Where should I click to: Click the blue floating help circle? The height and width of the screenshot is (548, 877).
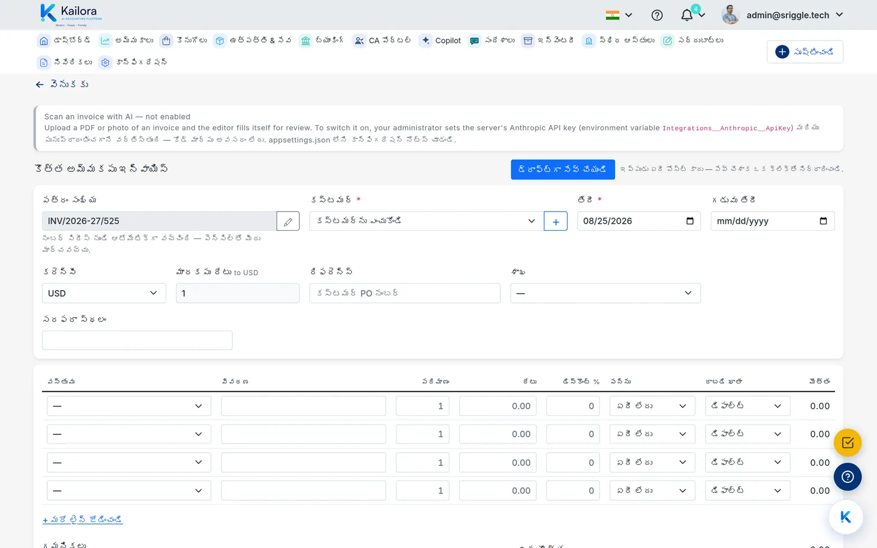coord(848,477)
